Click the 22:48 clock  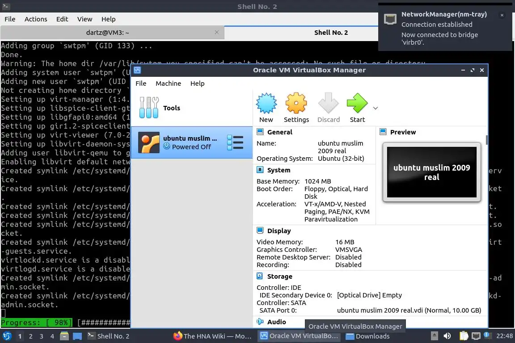coord(504,336)
